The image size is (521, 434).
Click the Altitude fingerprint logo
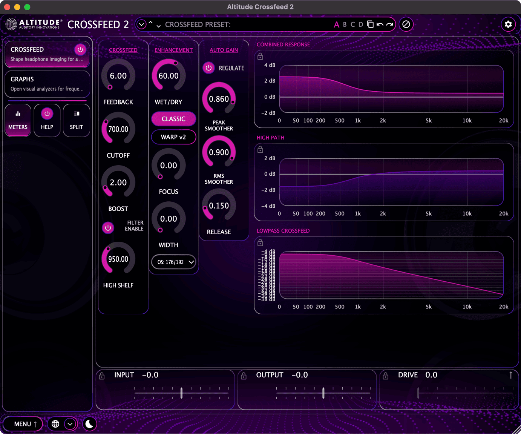click(11, 25)
